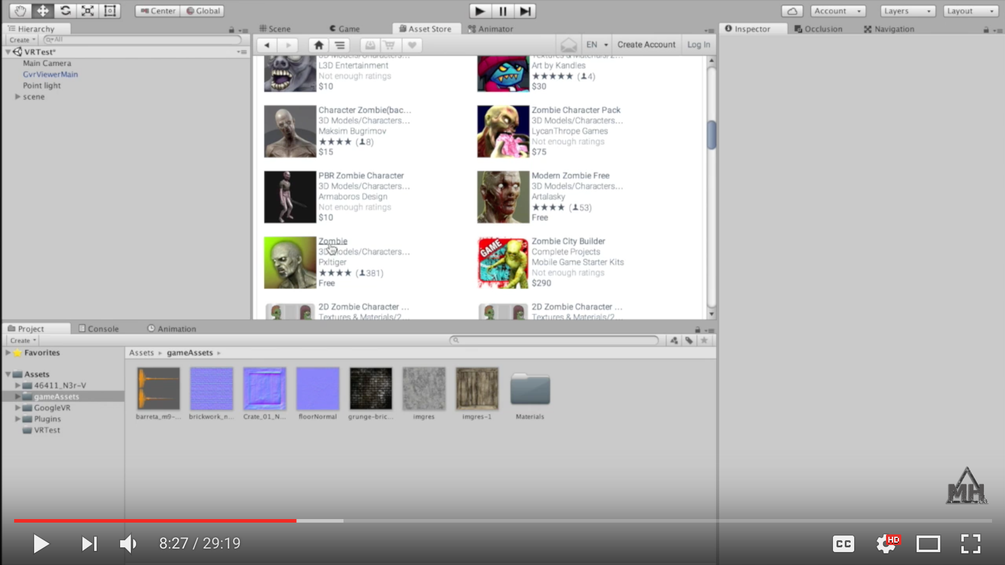1005x565 pixels.
Task: Open the Cloud services button
Action: tap(792, 11)
